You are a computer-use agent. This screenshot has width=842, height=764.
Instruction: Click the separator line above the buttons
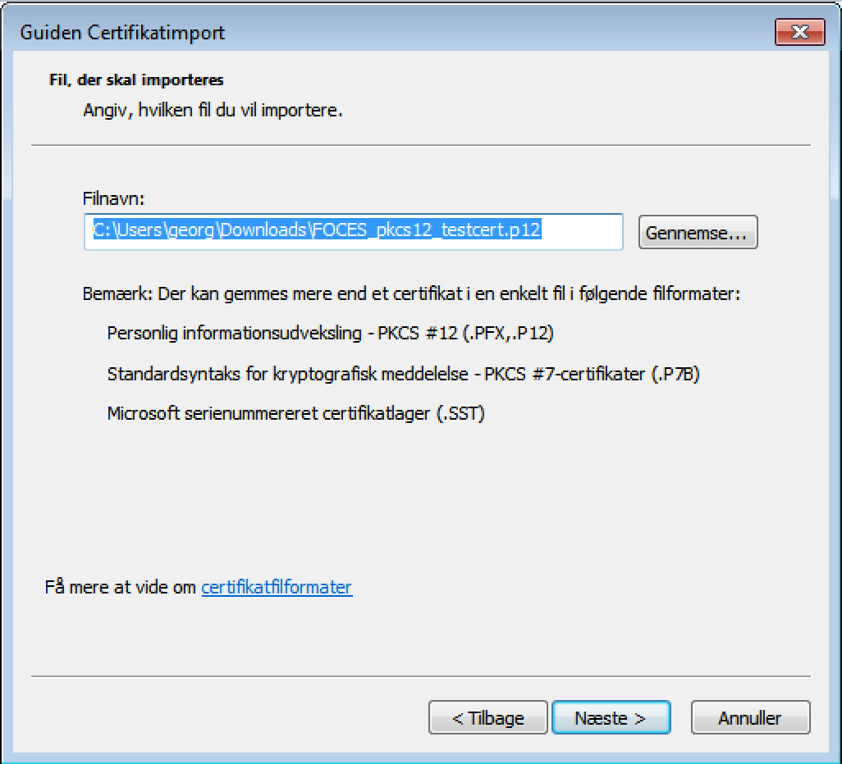420,676
